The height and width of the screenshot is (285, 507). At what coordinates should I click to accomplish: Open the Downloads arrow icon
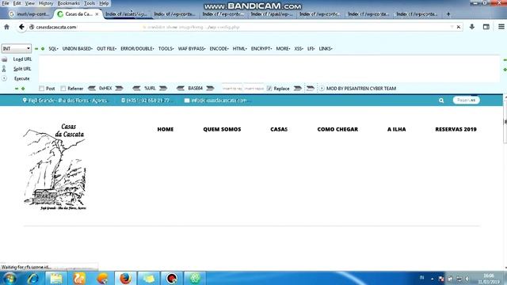[472, 27]
